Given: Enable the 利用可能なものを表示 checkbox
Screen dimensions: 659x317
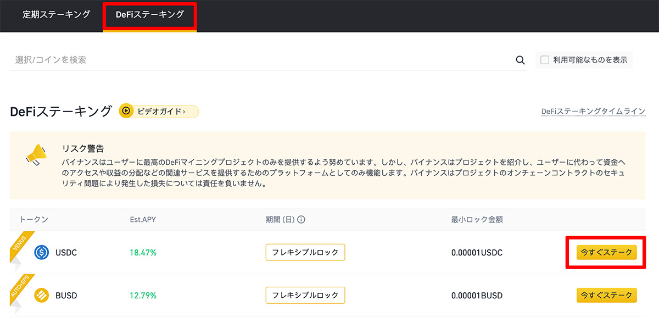Looking at the screenshot, I should click(x=545, y=60).
